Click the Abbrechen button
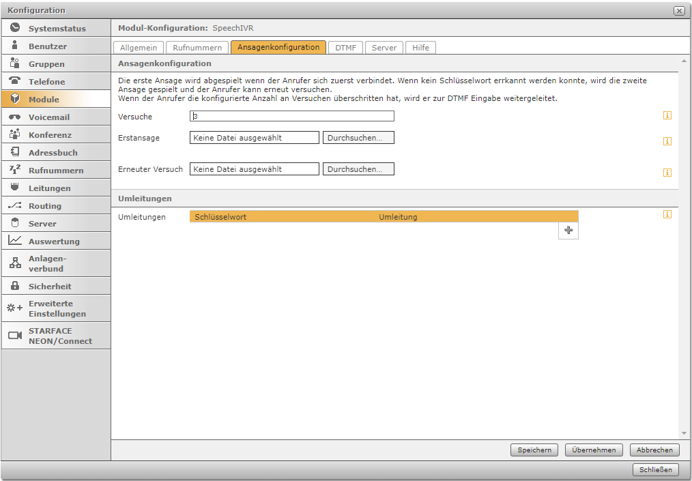 (654, 450)
